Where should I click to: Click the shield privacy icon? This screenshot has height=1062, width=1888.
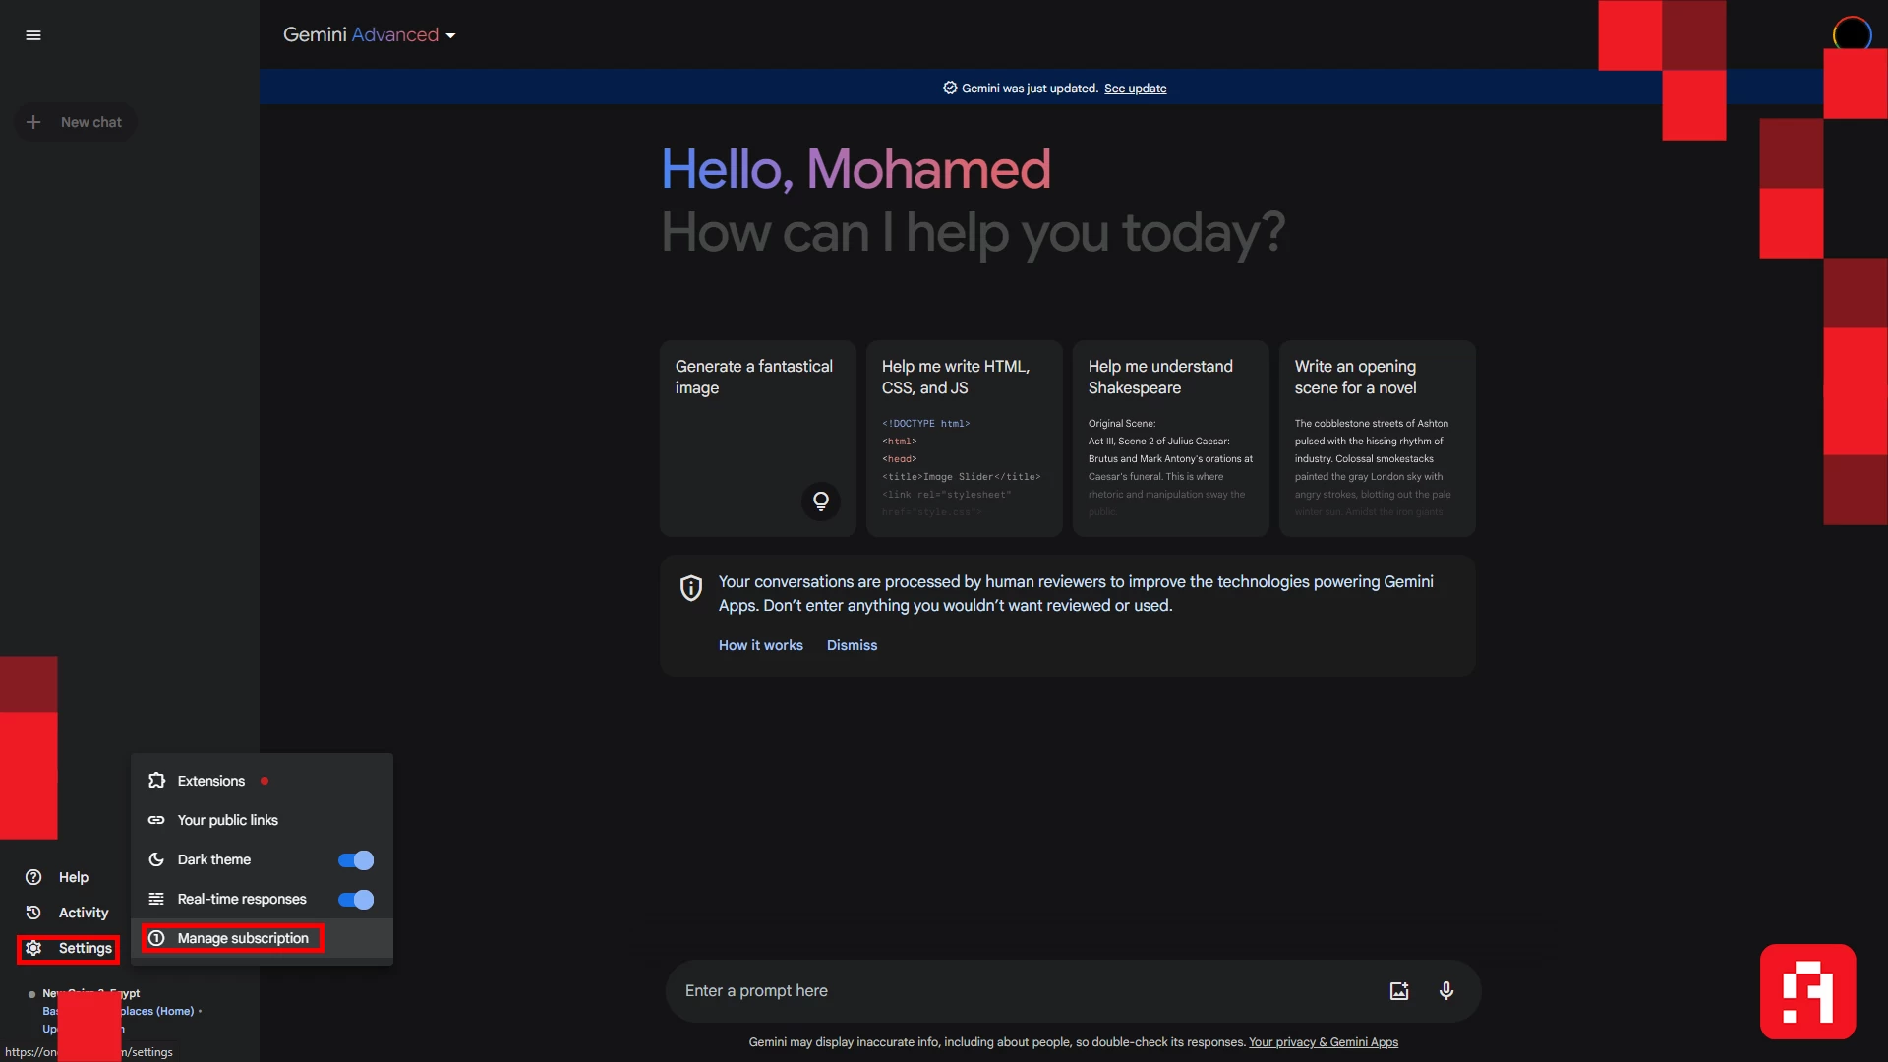691,588
